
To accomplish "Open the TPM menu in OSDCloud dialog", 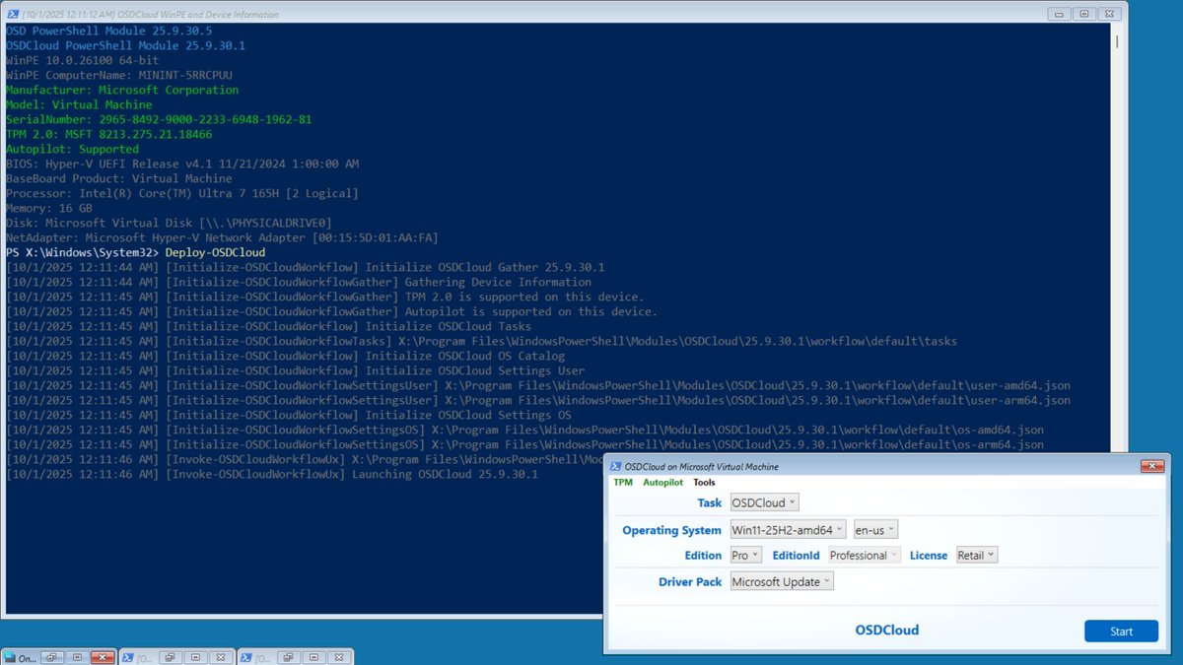I will [x=623, y=483].
